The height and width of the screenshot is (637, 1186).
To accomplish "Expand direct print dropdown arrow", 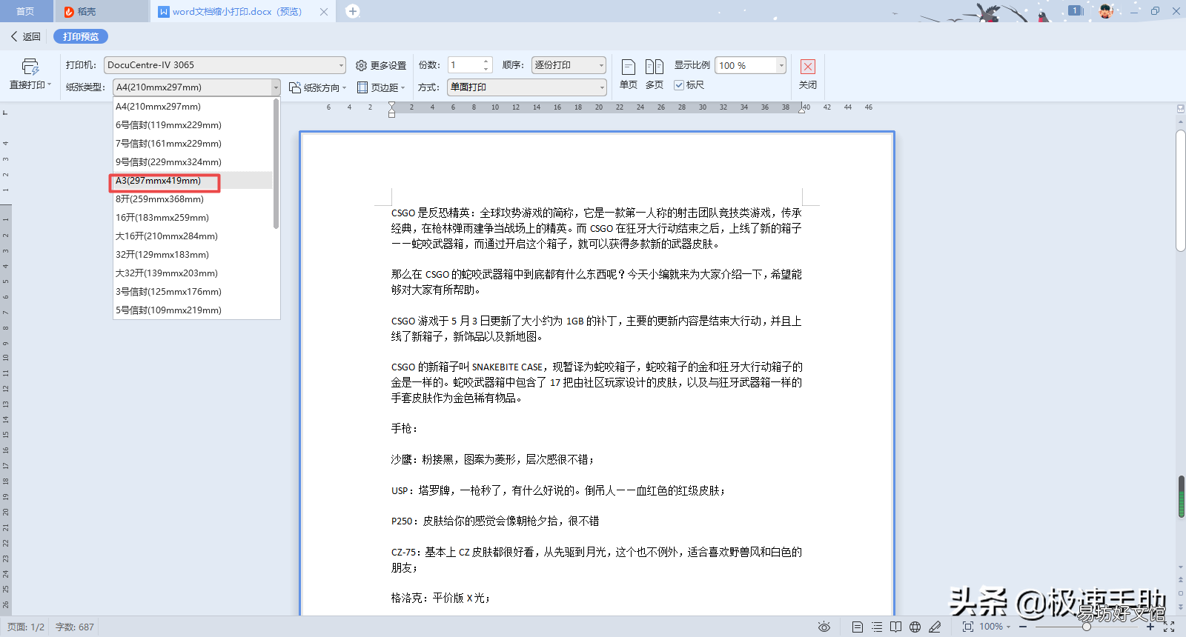I will pos(50,85).
